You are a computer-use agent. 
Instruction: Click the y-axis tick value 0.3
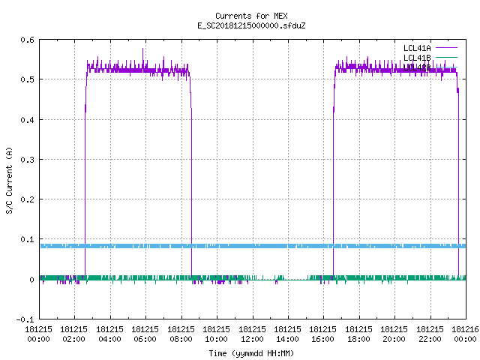pos(27,160)
